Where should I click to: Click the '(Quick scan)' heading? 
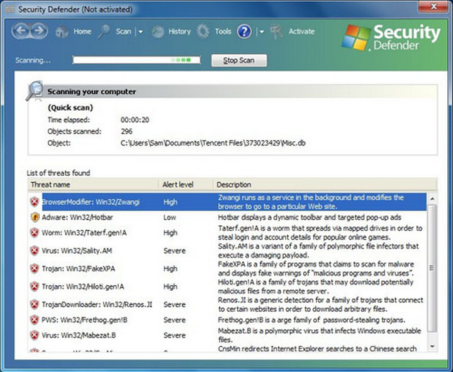pos(70,108)
